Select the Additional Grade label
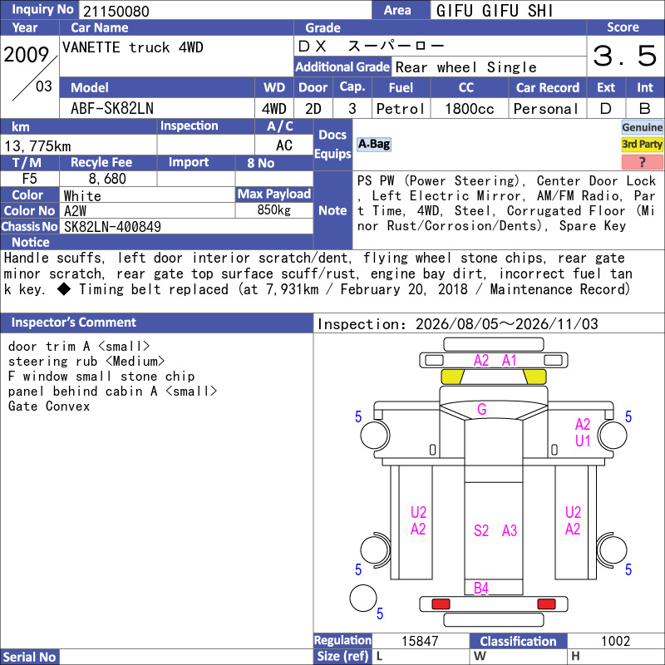The image size is (665, 665). click(342, 67)
